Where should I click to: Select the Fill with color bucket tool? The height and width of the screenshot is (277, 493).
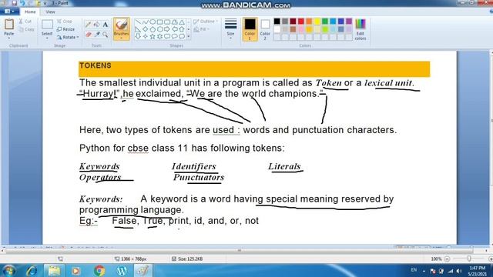[x=96, y=24]
